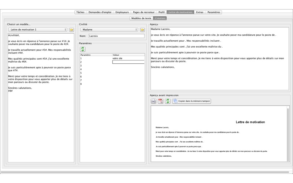Open the Profil tab

[162, 12]
